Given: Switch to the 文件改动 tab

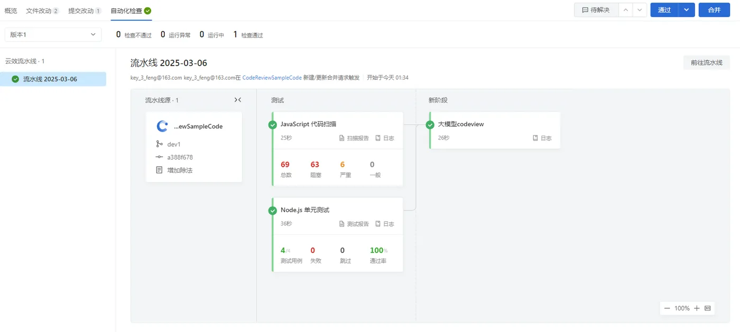Looking at the screenshot, I should click(42, 11).
